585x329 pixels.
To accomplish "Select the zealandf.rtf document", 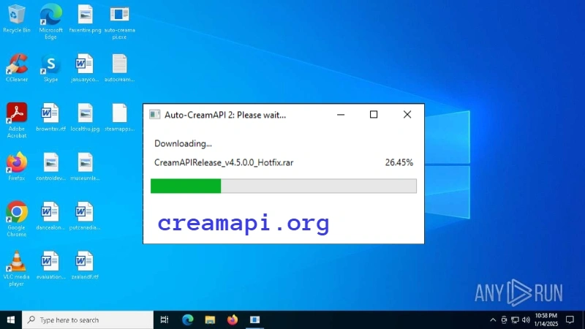I will point(85,265).
